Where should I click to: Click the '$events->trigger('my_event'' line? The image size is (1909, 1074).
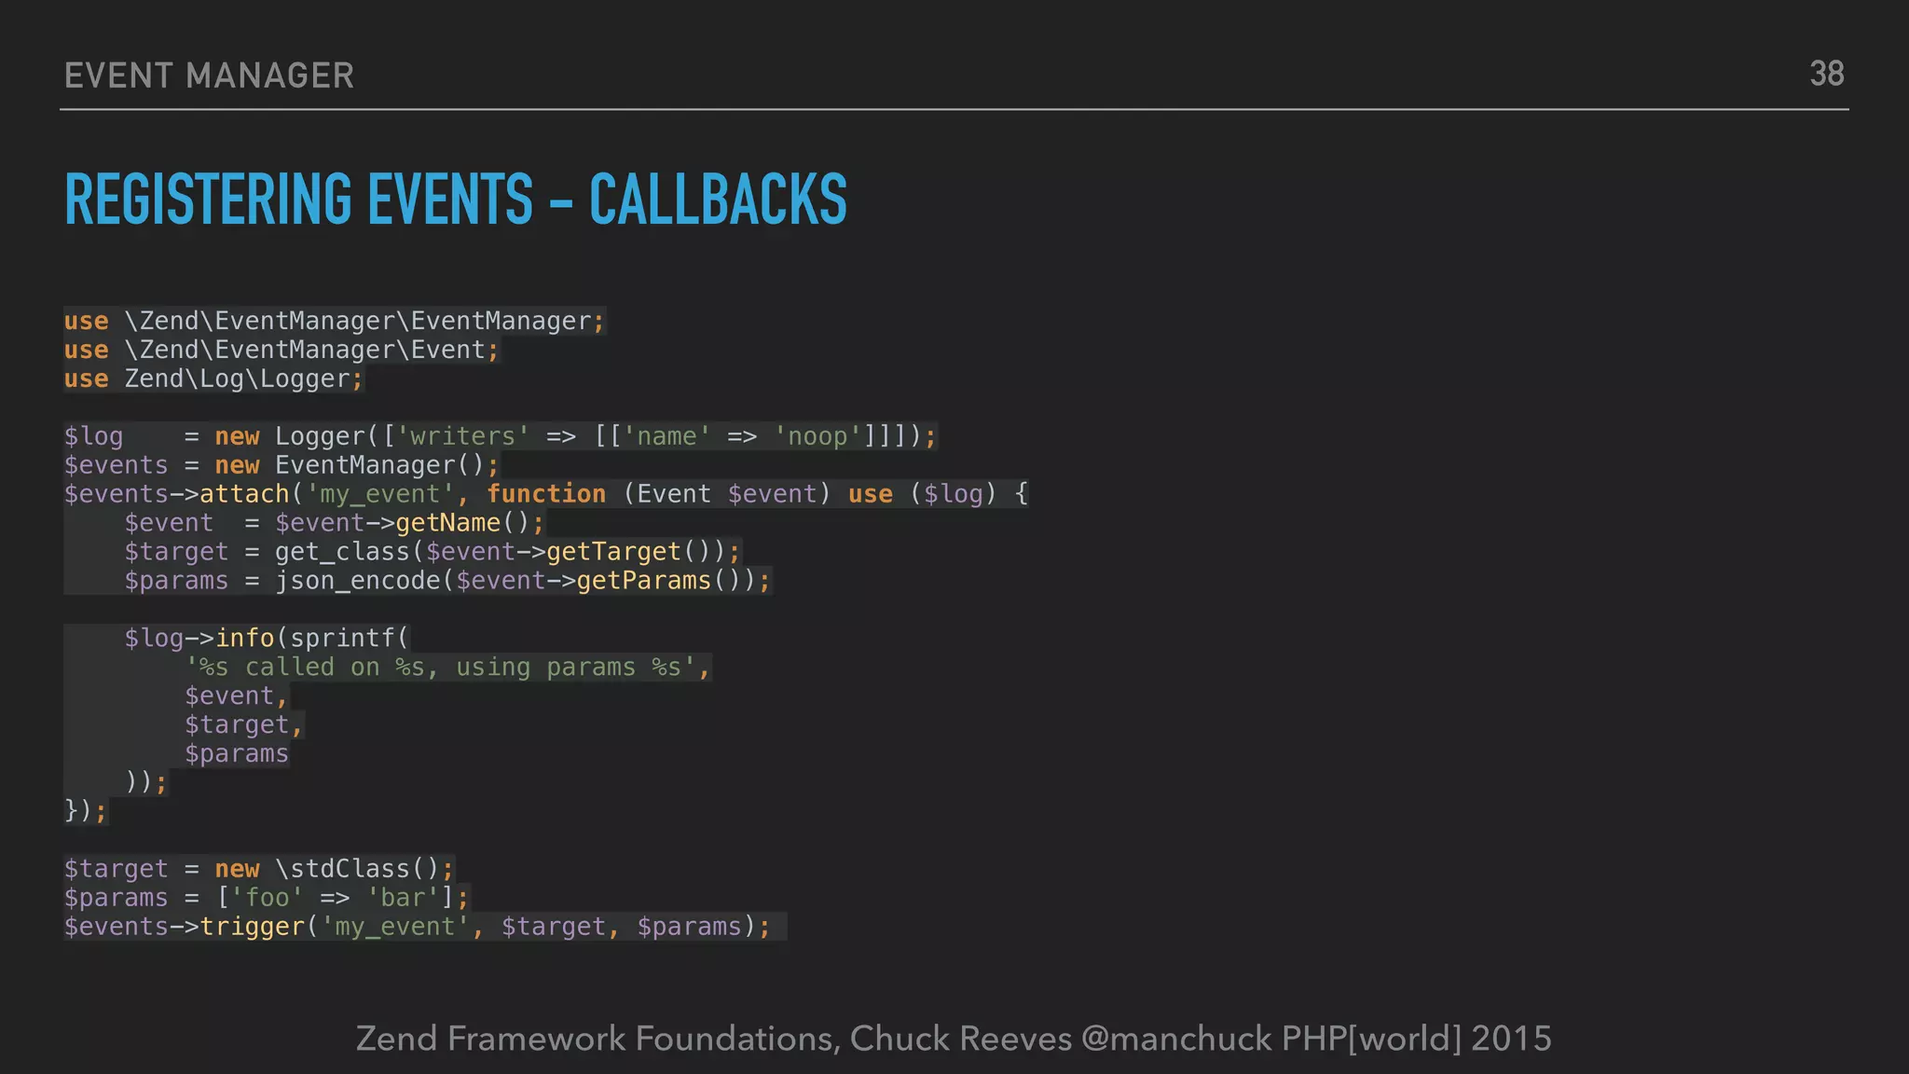(418, 927)
